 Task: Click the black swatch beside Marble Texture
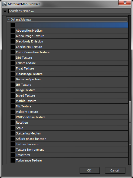tap(13, 101)
